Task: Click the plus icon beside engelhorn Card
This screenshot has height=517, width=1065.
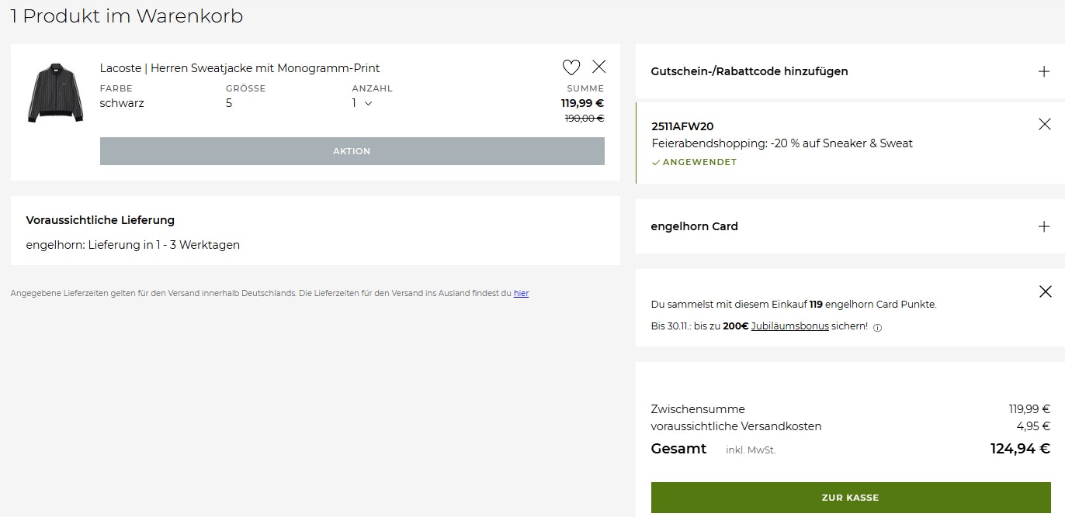Action: [1044, 226]
